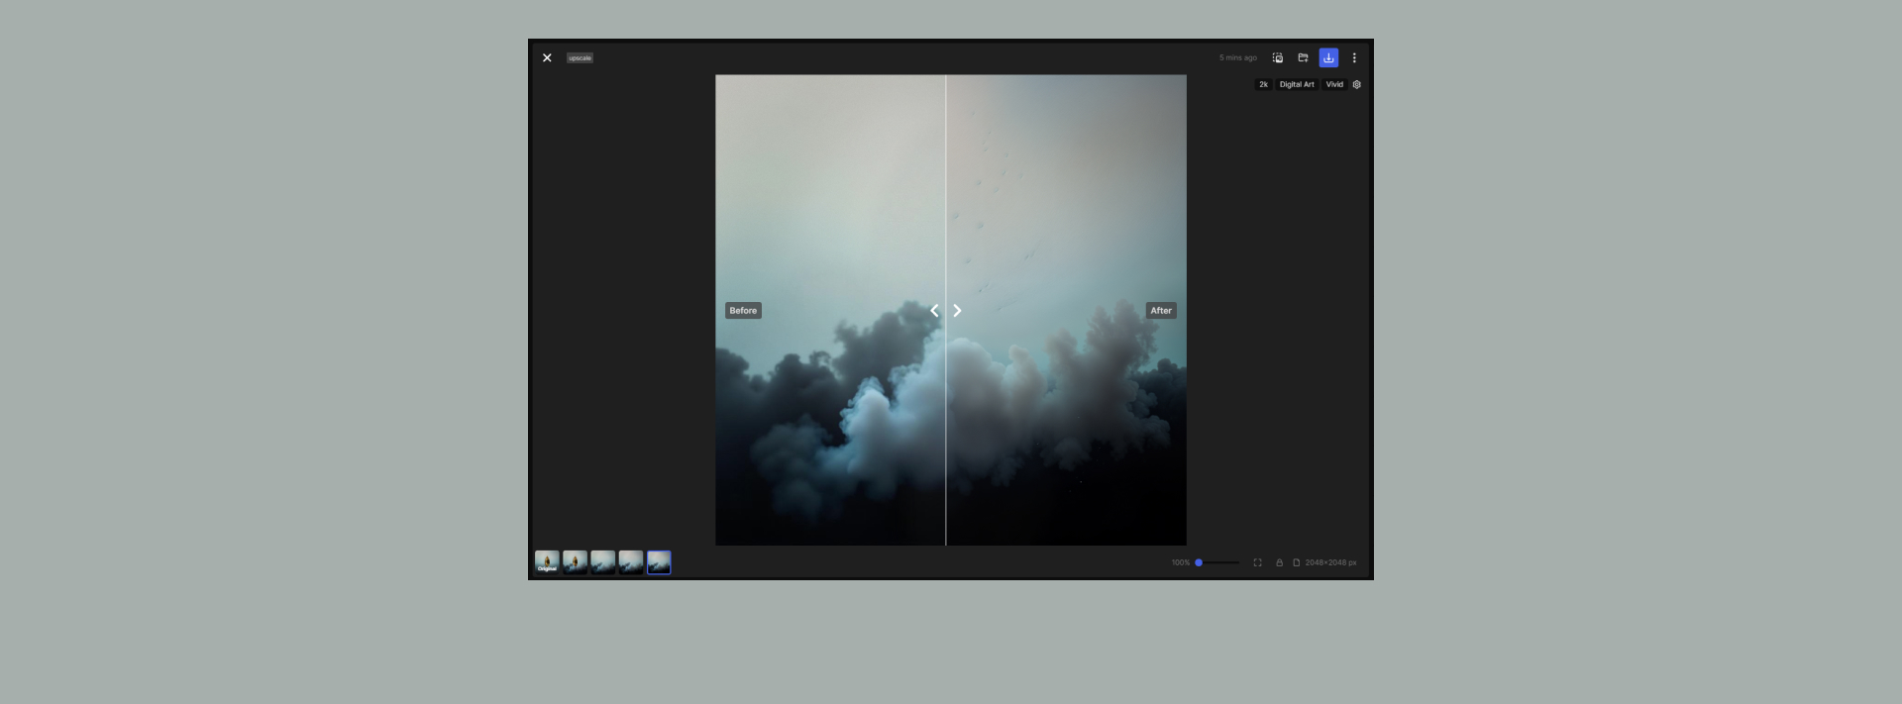The height and width of the screenshot is (704, 1902).
Task: Click the file page icon near dimensions
Action: pos(1296,562)
